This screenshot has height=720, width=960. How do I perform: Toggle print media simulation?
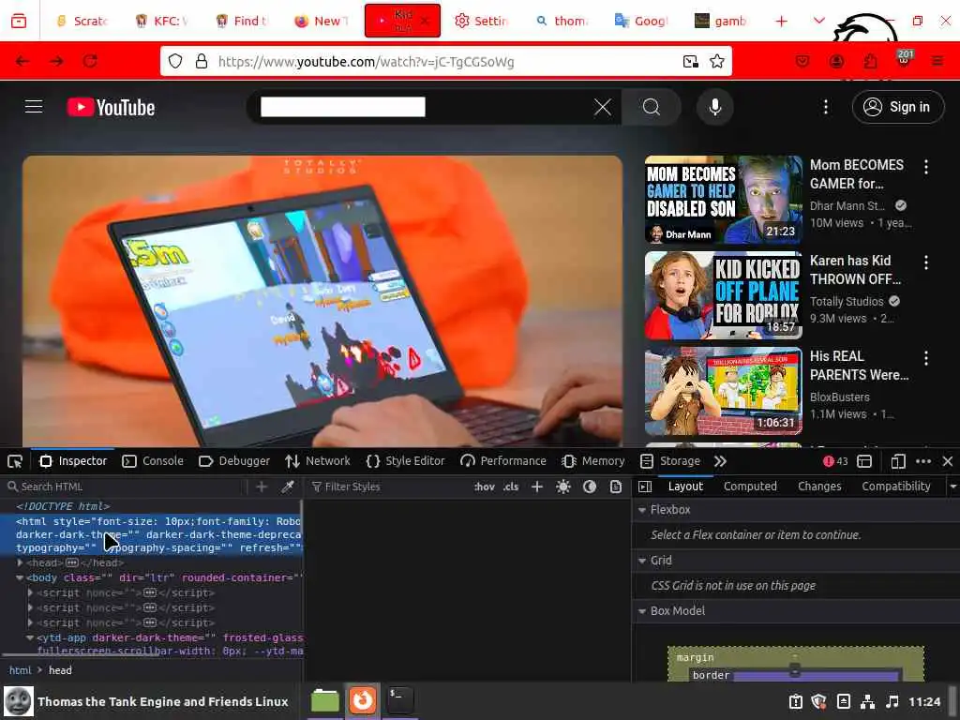pos(616,487)
